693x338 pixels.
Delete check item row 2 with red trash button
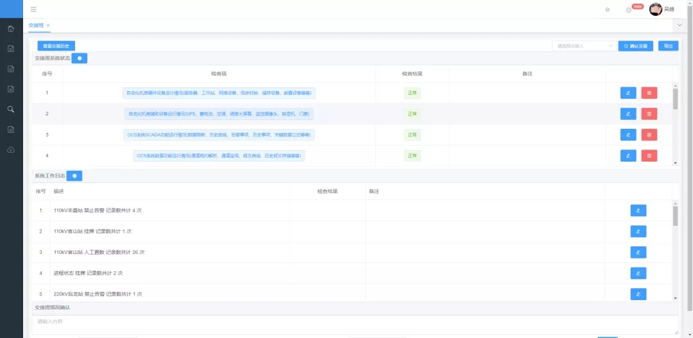coord(649,114)
